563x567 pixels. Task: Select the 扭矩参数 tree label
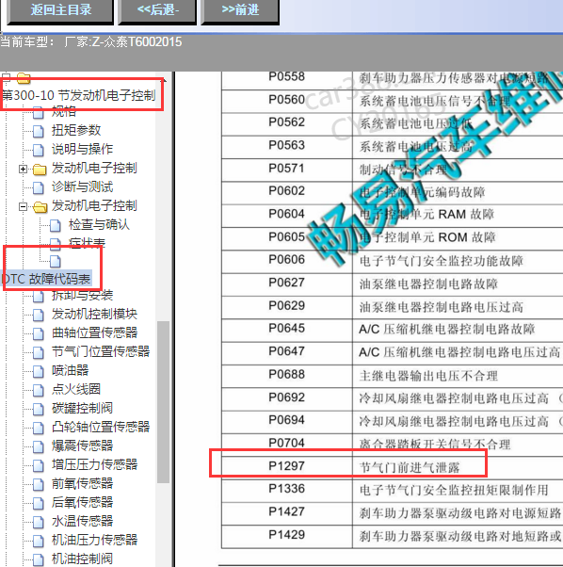pyautogui.click(x=76, y=130)
